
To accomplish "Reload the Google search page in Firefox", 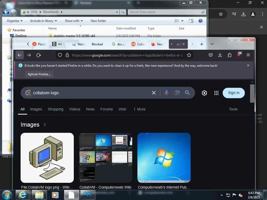I will tap(39, 55).
